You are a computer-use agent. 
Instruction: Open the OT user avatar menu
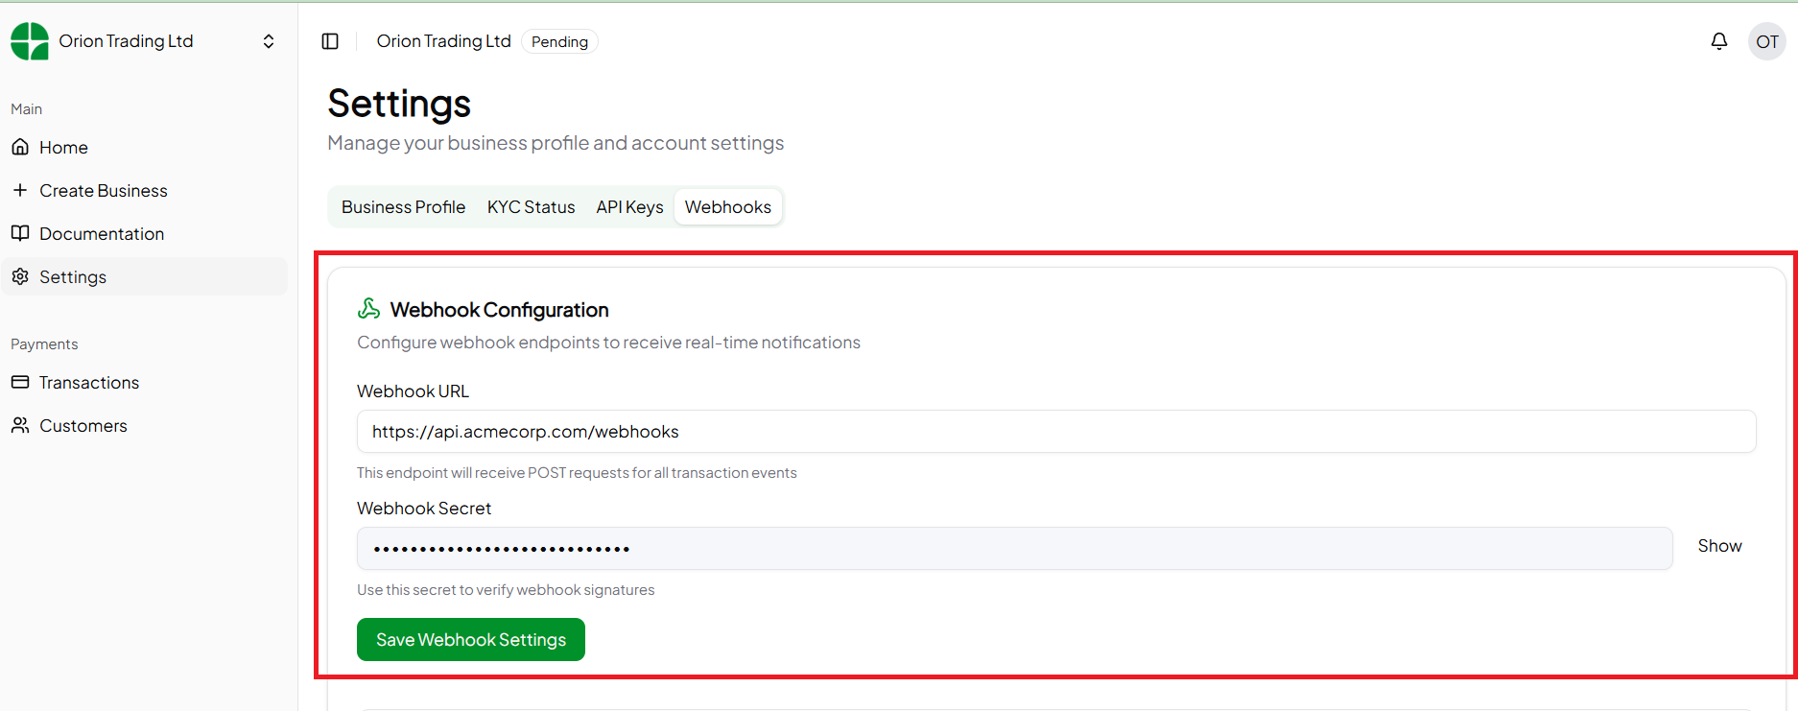tap(1767, 41)
